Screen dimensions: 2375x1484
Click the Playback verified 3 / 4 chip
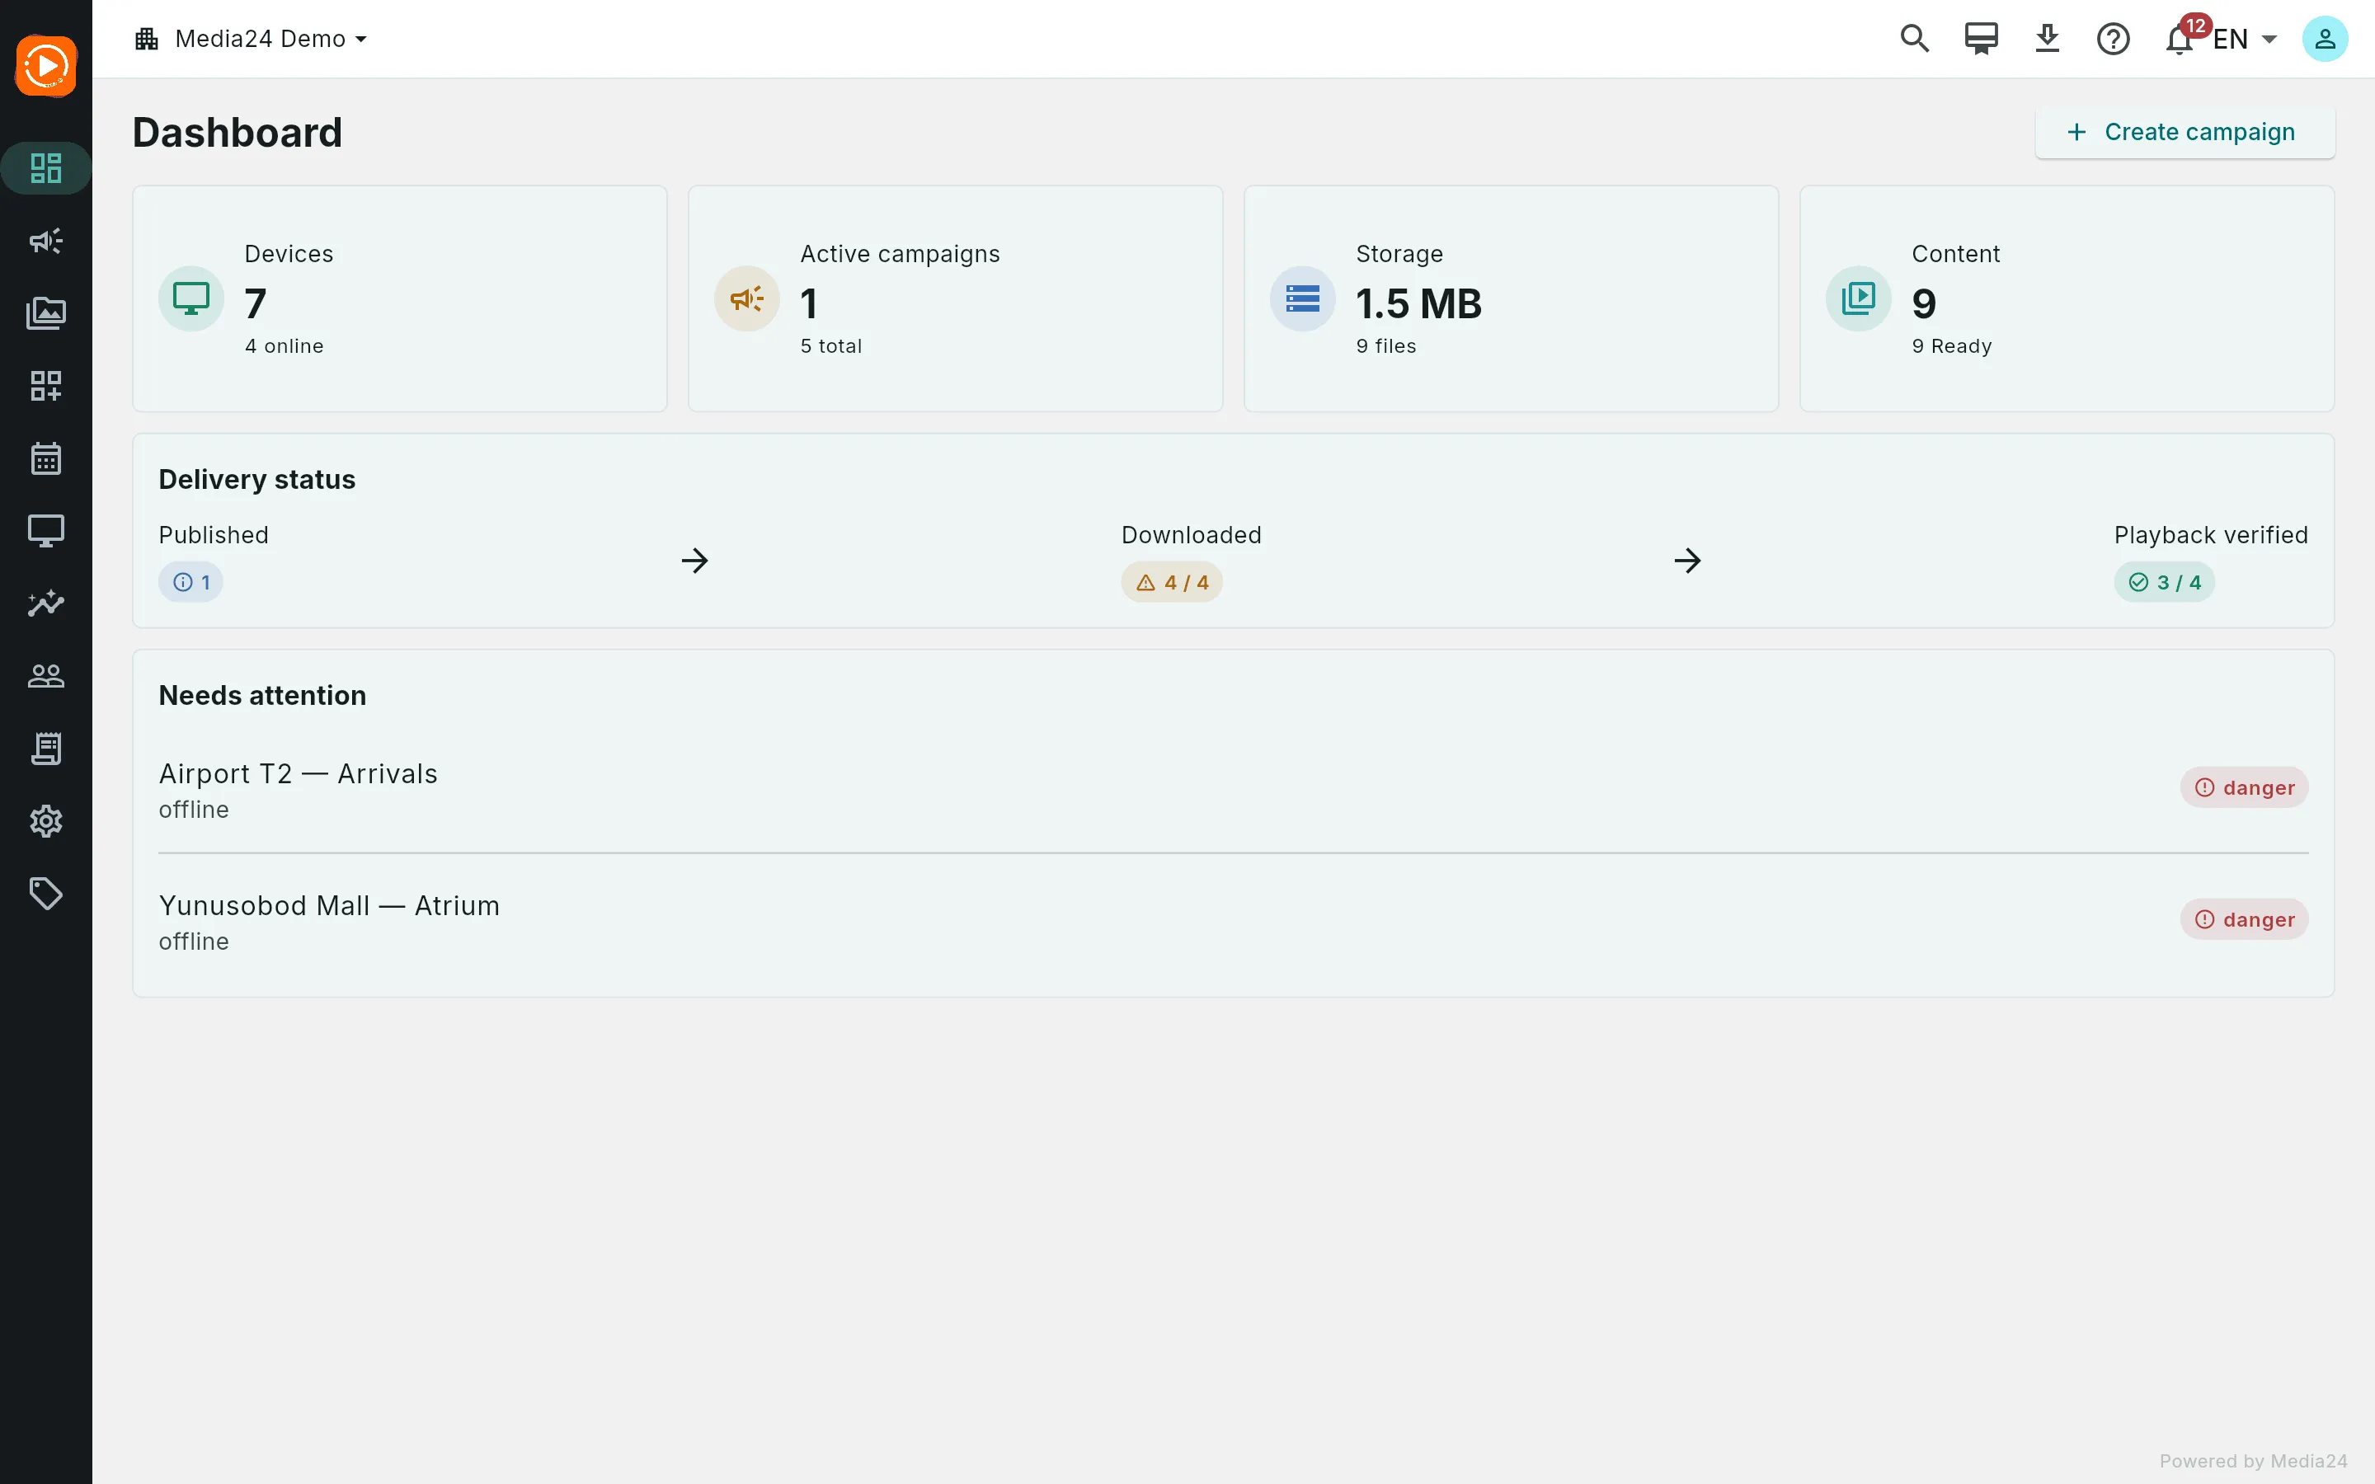[2164, 582]
